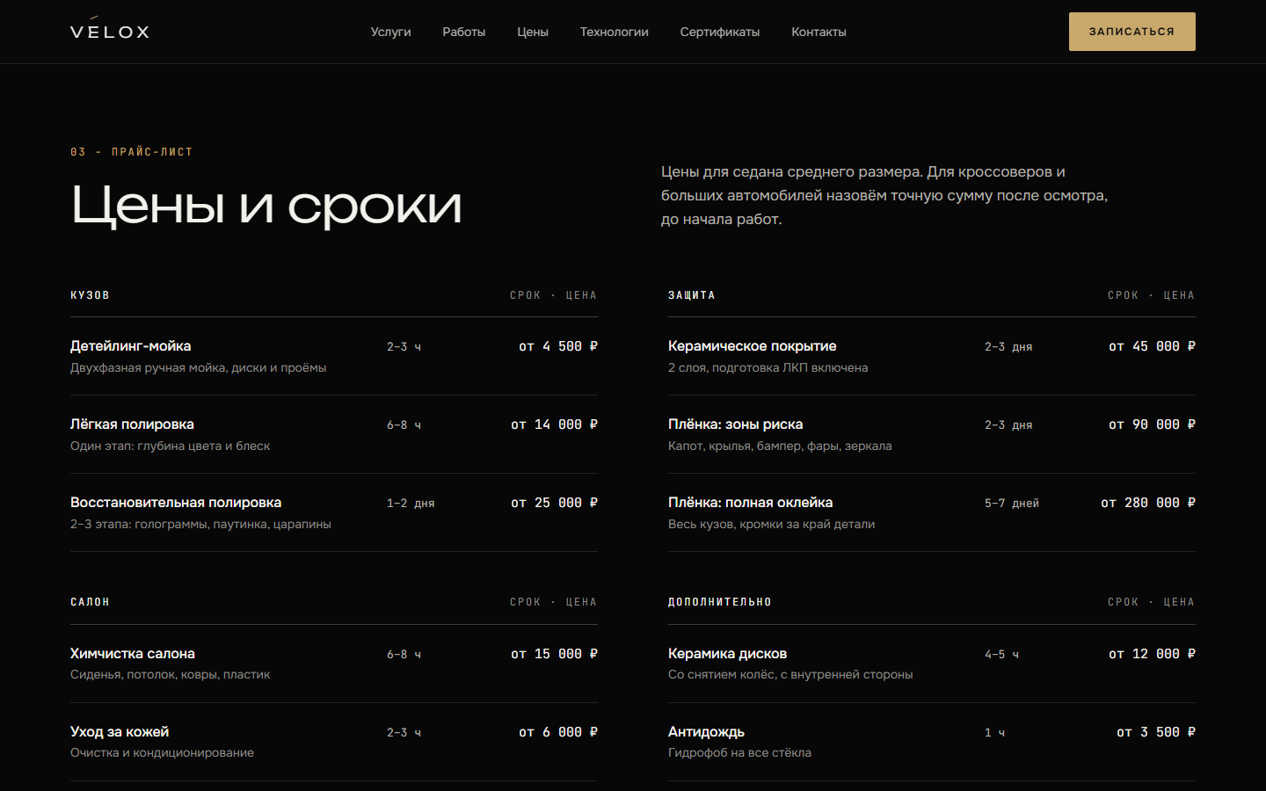Screen dimensions: 1266x791
Task: Select the Уход за кожей title
Action: pos(120,732)
